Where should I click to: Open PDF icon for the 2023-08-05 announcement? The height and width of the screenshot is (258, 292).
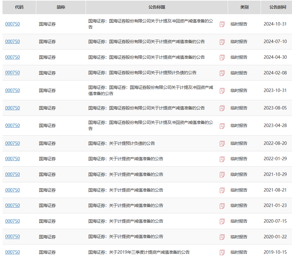coord(222,108)
